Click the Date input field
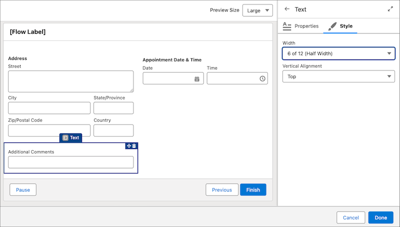 click(173, 78)
